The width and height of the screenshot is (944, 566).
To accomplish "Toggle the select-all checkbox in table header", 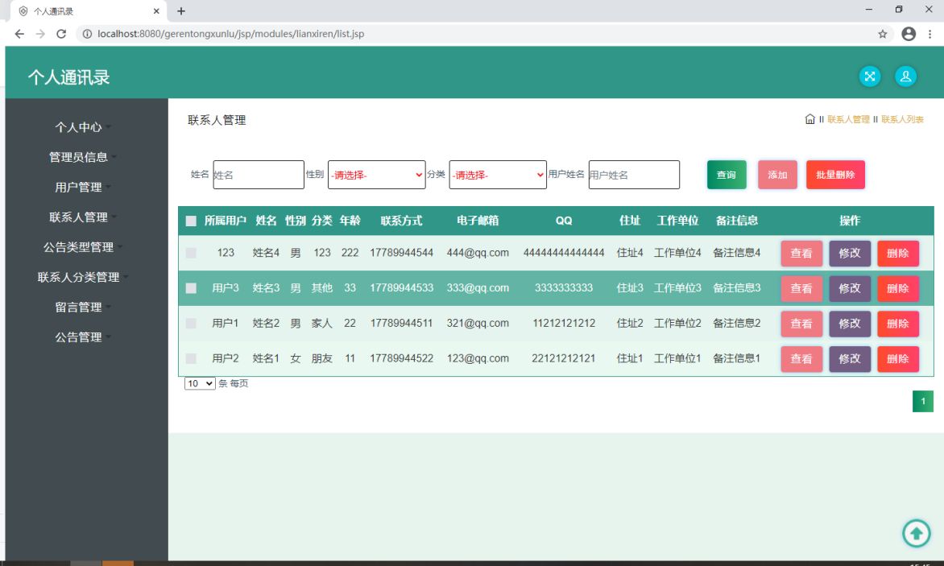I will coord(191,221).
